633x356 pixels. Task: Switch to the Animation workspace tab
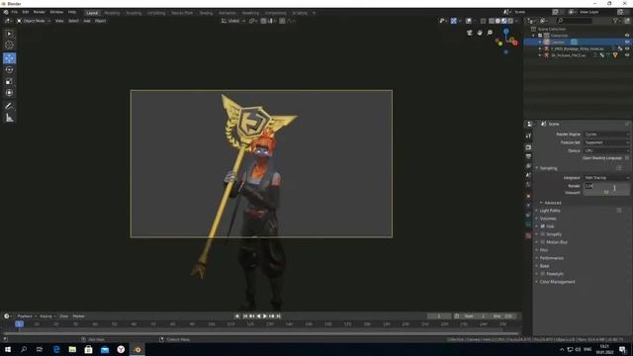227,13
